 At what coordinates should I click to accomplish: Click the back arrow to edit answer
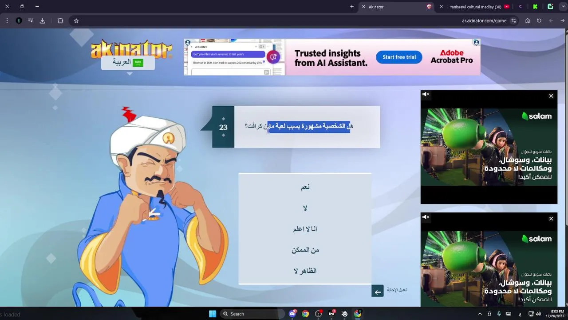pos(378,292)
